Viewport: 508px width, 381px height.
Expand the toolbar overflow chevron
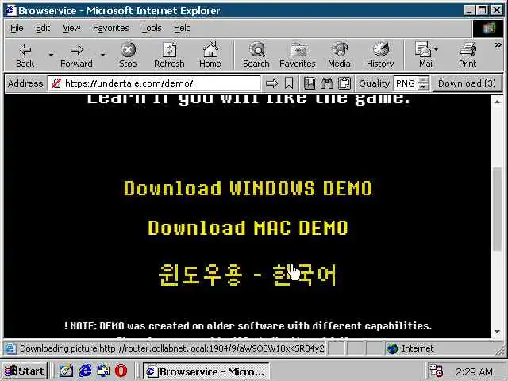498,45
